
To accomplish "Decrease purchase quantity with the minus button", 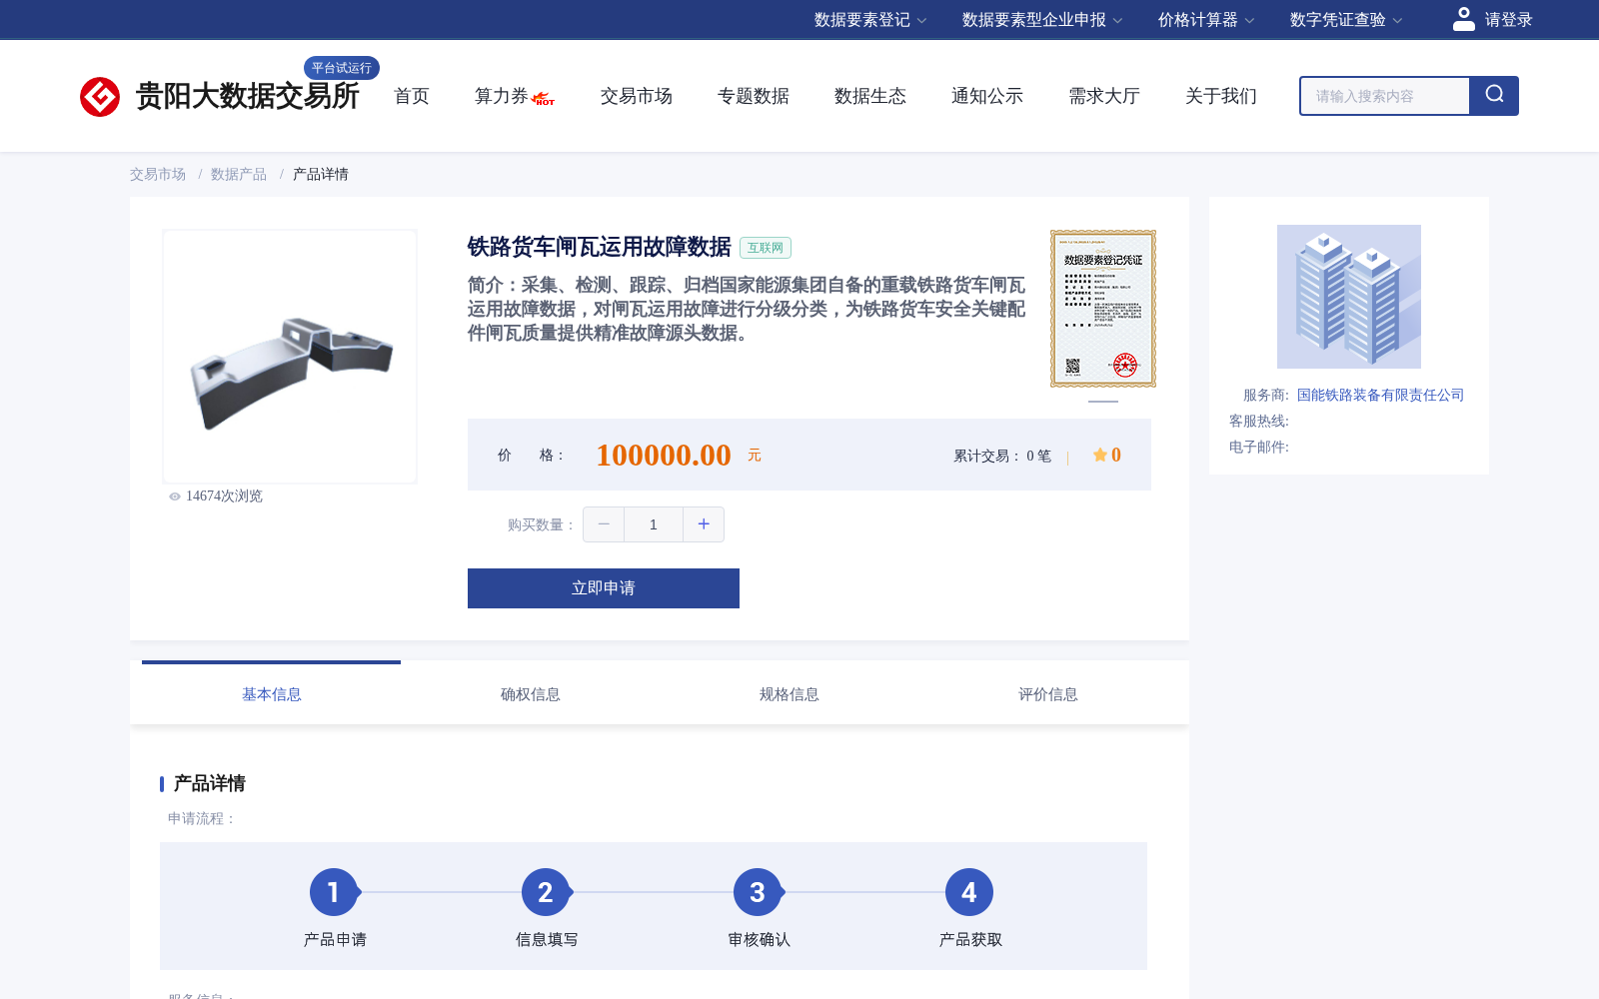I will click(604, 524).
